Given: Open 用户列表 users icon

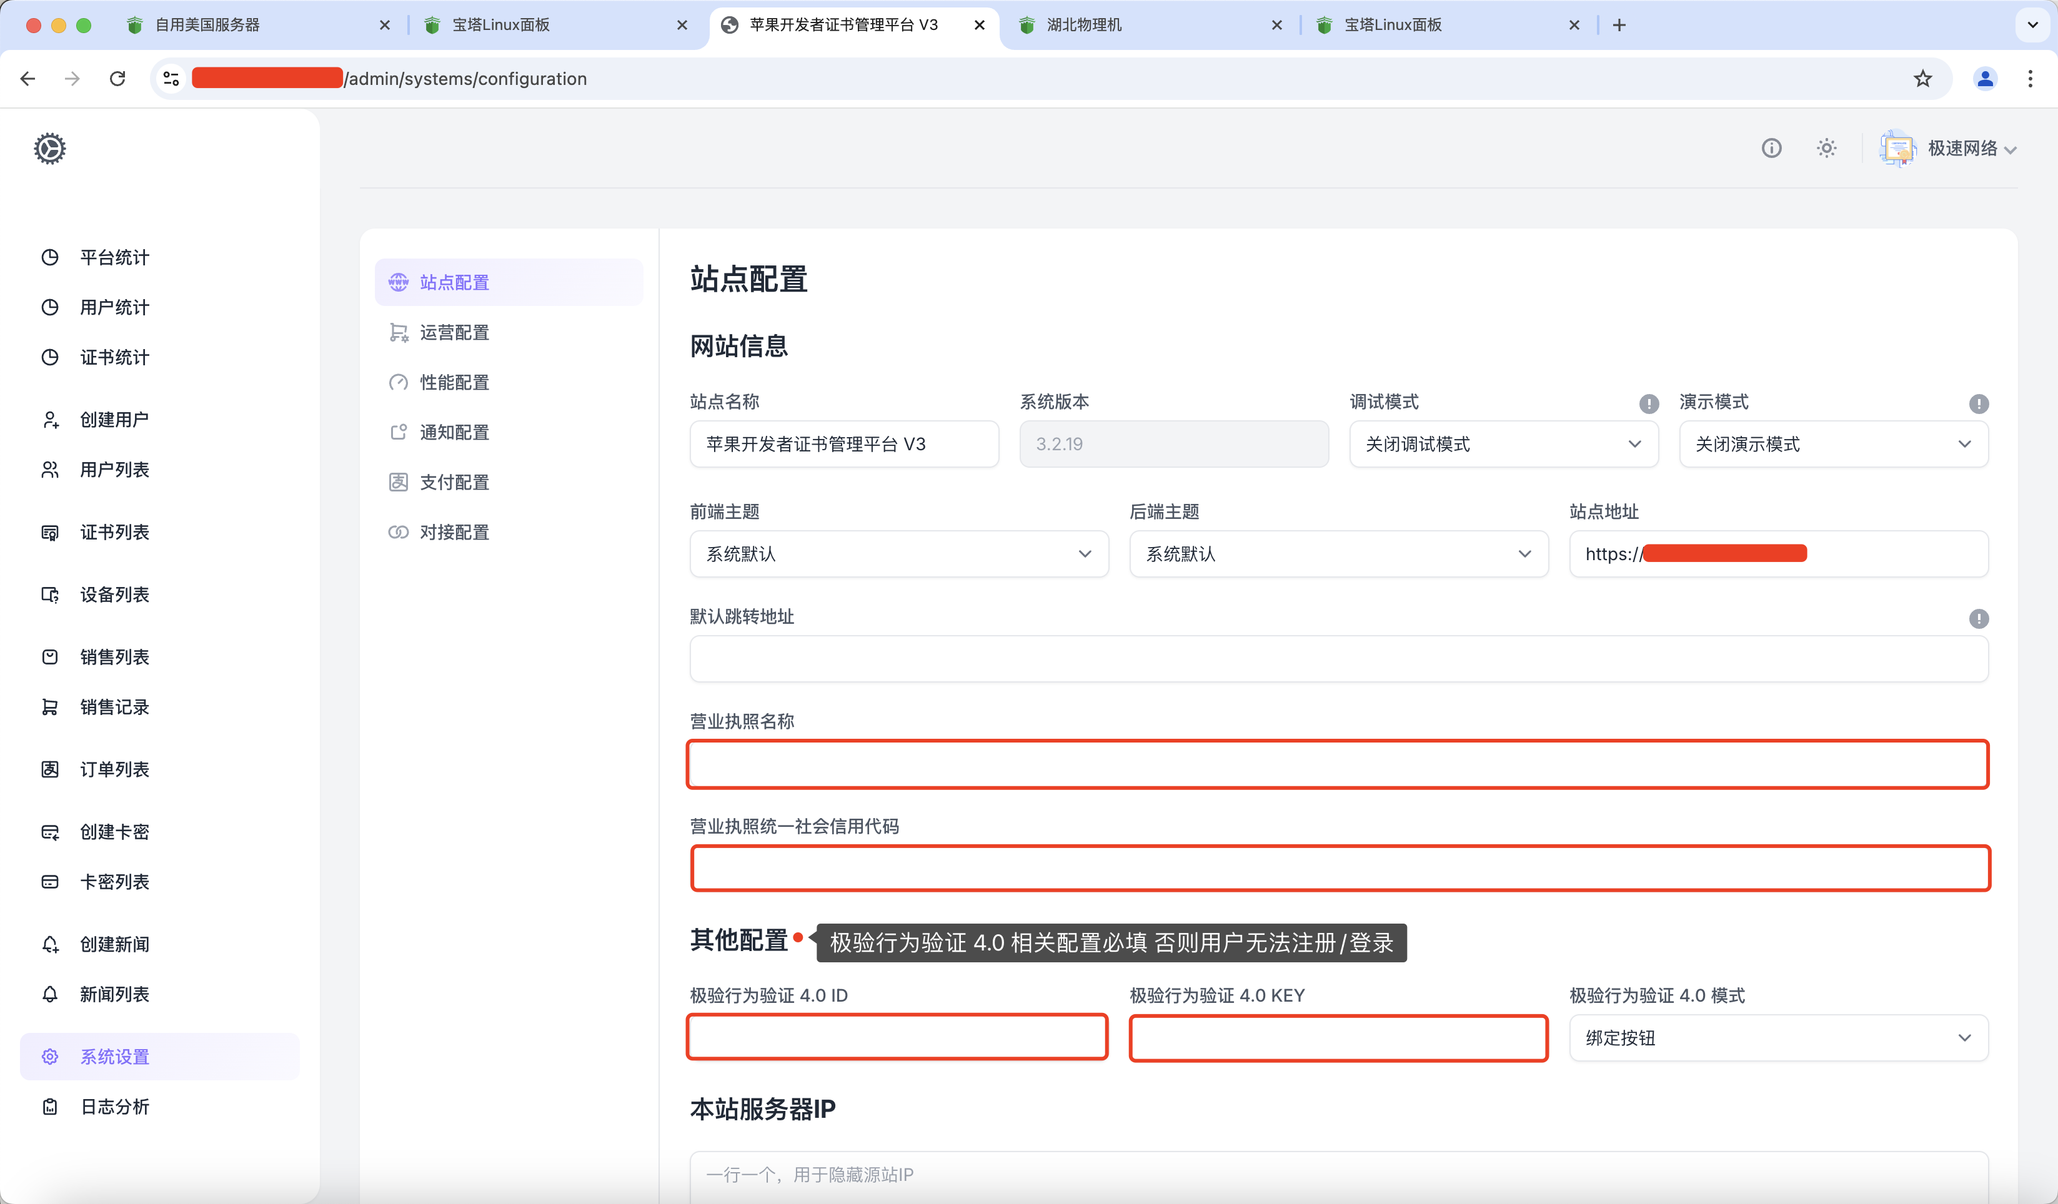Looking at the screenshot, I should pos(50,470).
